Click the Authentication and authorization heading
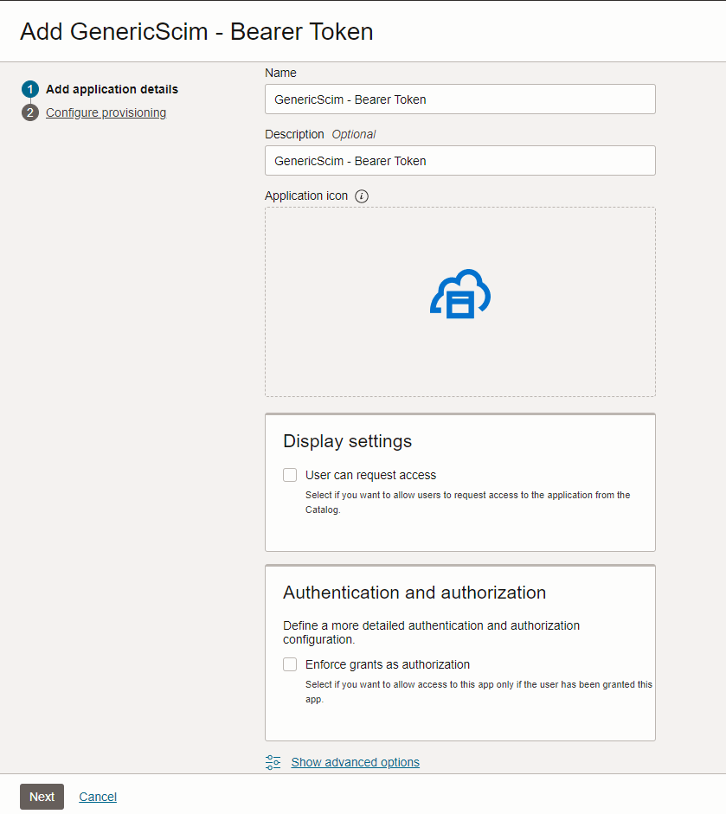The height and width of the screenshot is (814, 726). (x=414, y=593)
